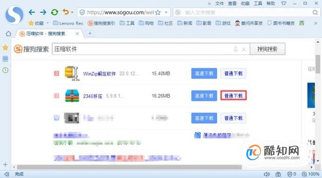Open a new tab with plus button
This screenshot has height=178, width=322.
point(90,33)
